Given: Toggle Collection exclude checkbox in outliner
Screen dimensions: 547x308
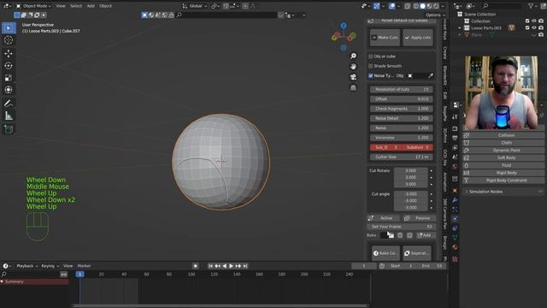Looking at the screenshot, I should [527, 21].
